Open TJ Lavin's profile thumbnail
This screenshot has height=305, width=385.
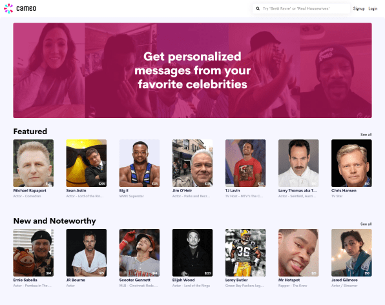(245, 163)
